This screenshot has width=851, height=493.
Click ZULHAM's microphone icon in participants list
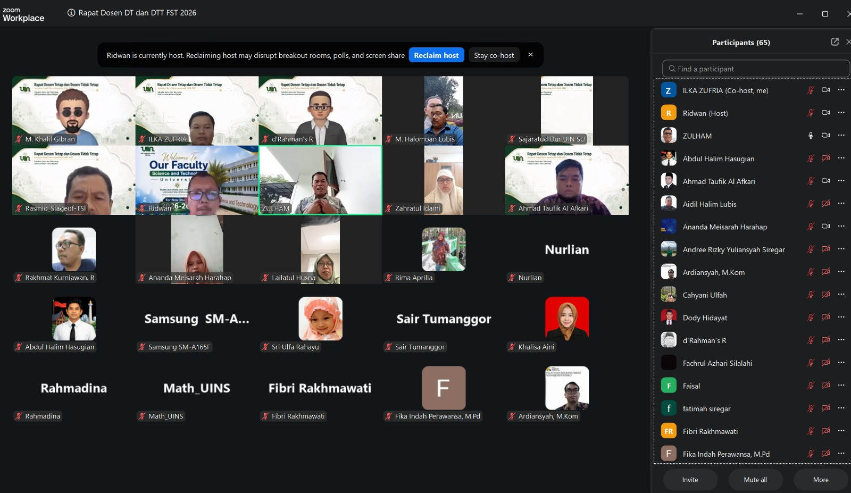point(811,136)
